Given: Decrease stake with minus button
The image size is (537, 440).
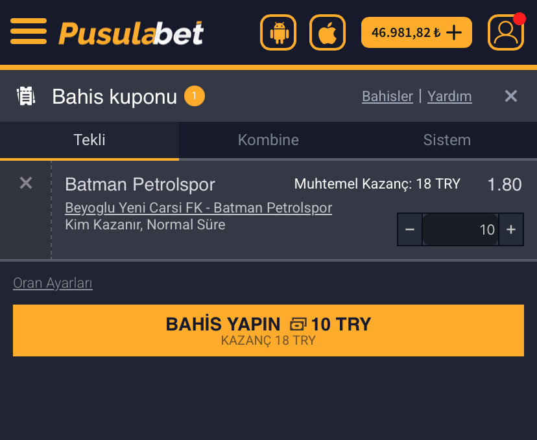Looking at the screenshot, I should (410, 229).
